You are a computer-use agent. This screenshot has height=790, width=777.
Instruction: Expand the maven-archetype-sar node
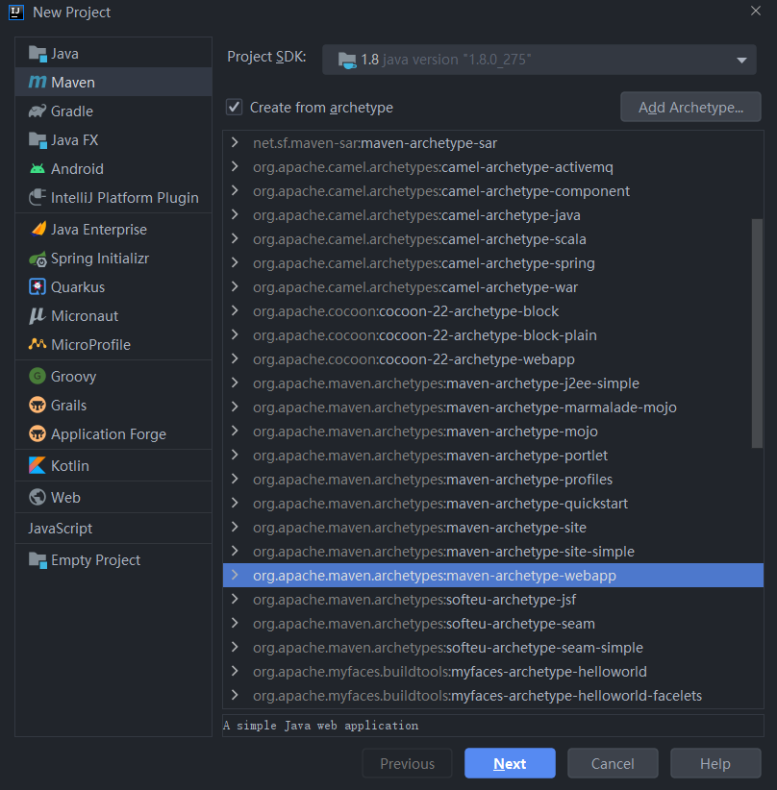click(235, 142)
